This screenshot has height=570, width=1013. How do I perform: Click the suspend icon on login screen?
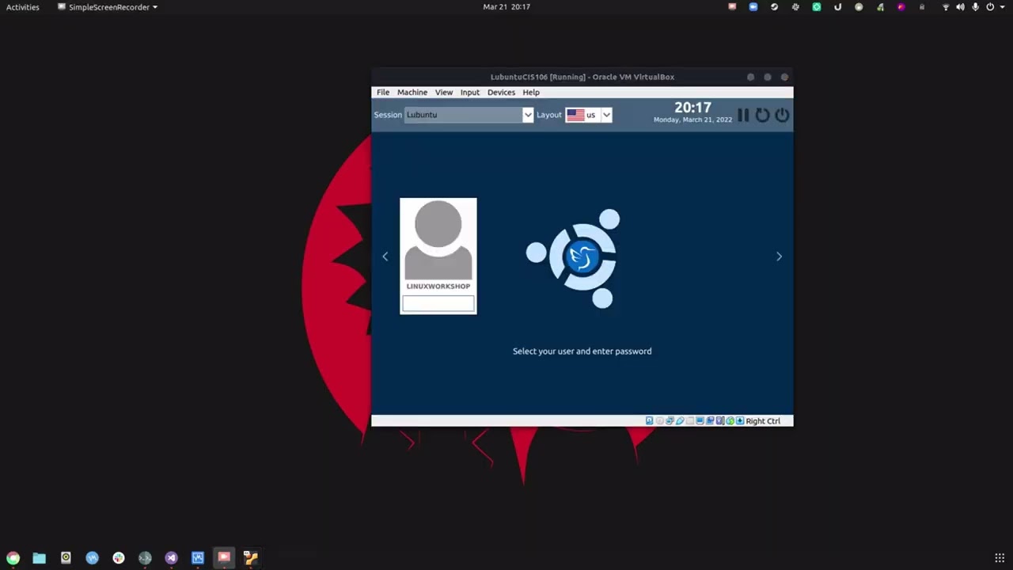743,116
